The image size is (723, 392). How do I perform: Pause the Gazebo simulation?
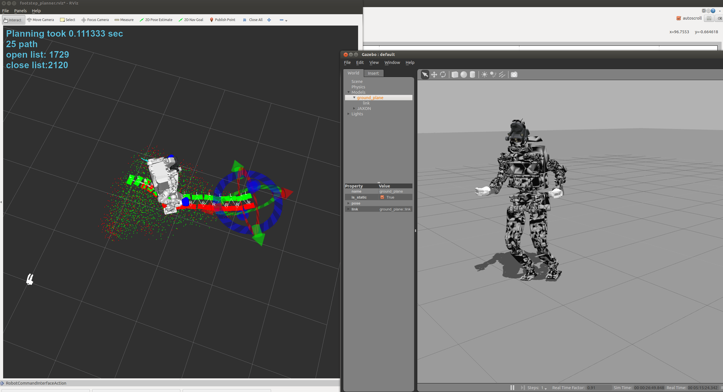512,387
